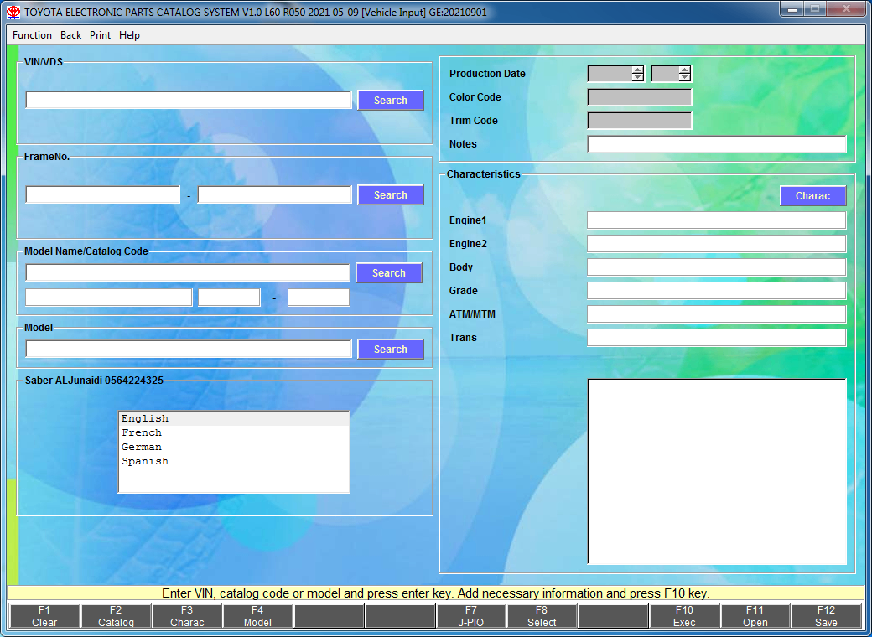This screenshot has width=872, height=637.
Task: Click the F4 Model function key button
Action: click(x=257, y=616)
